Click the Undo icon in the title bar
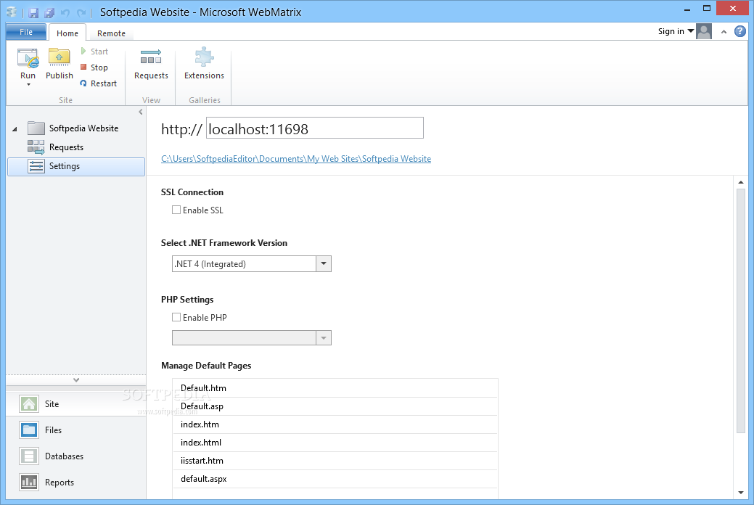 point(65,12)
